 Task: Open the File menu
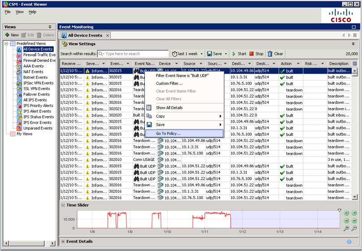tap(8, 12)
